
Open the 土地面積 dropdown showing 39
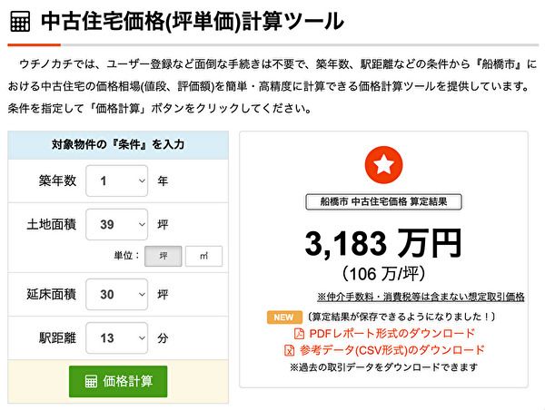(117, 224)
